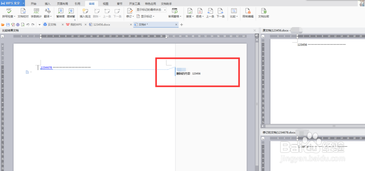This screenshot has width=365, height=171.
Task: Switch to the 引用 ribbon tab
Action: (x=77, y=4)
